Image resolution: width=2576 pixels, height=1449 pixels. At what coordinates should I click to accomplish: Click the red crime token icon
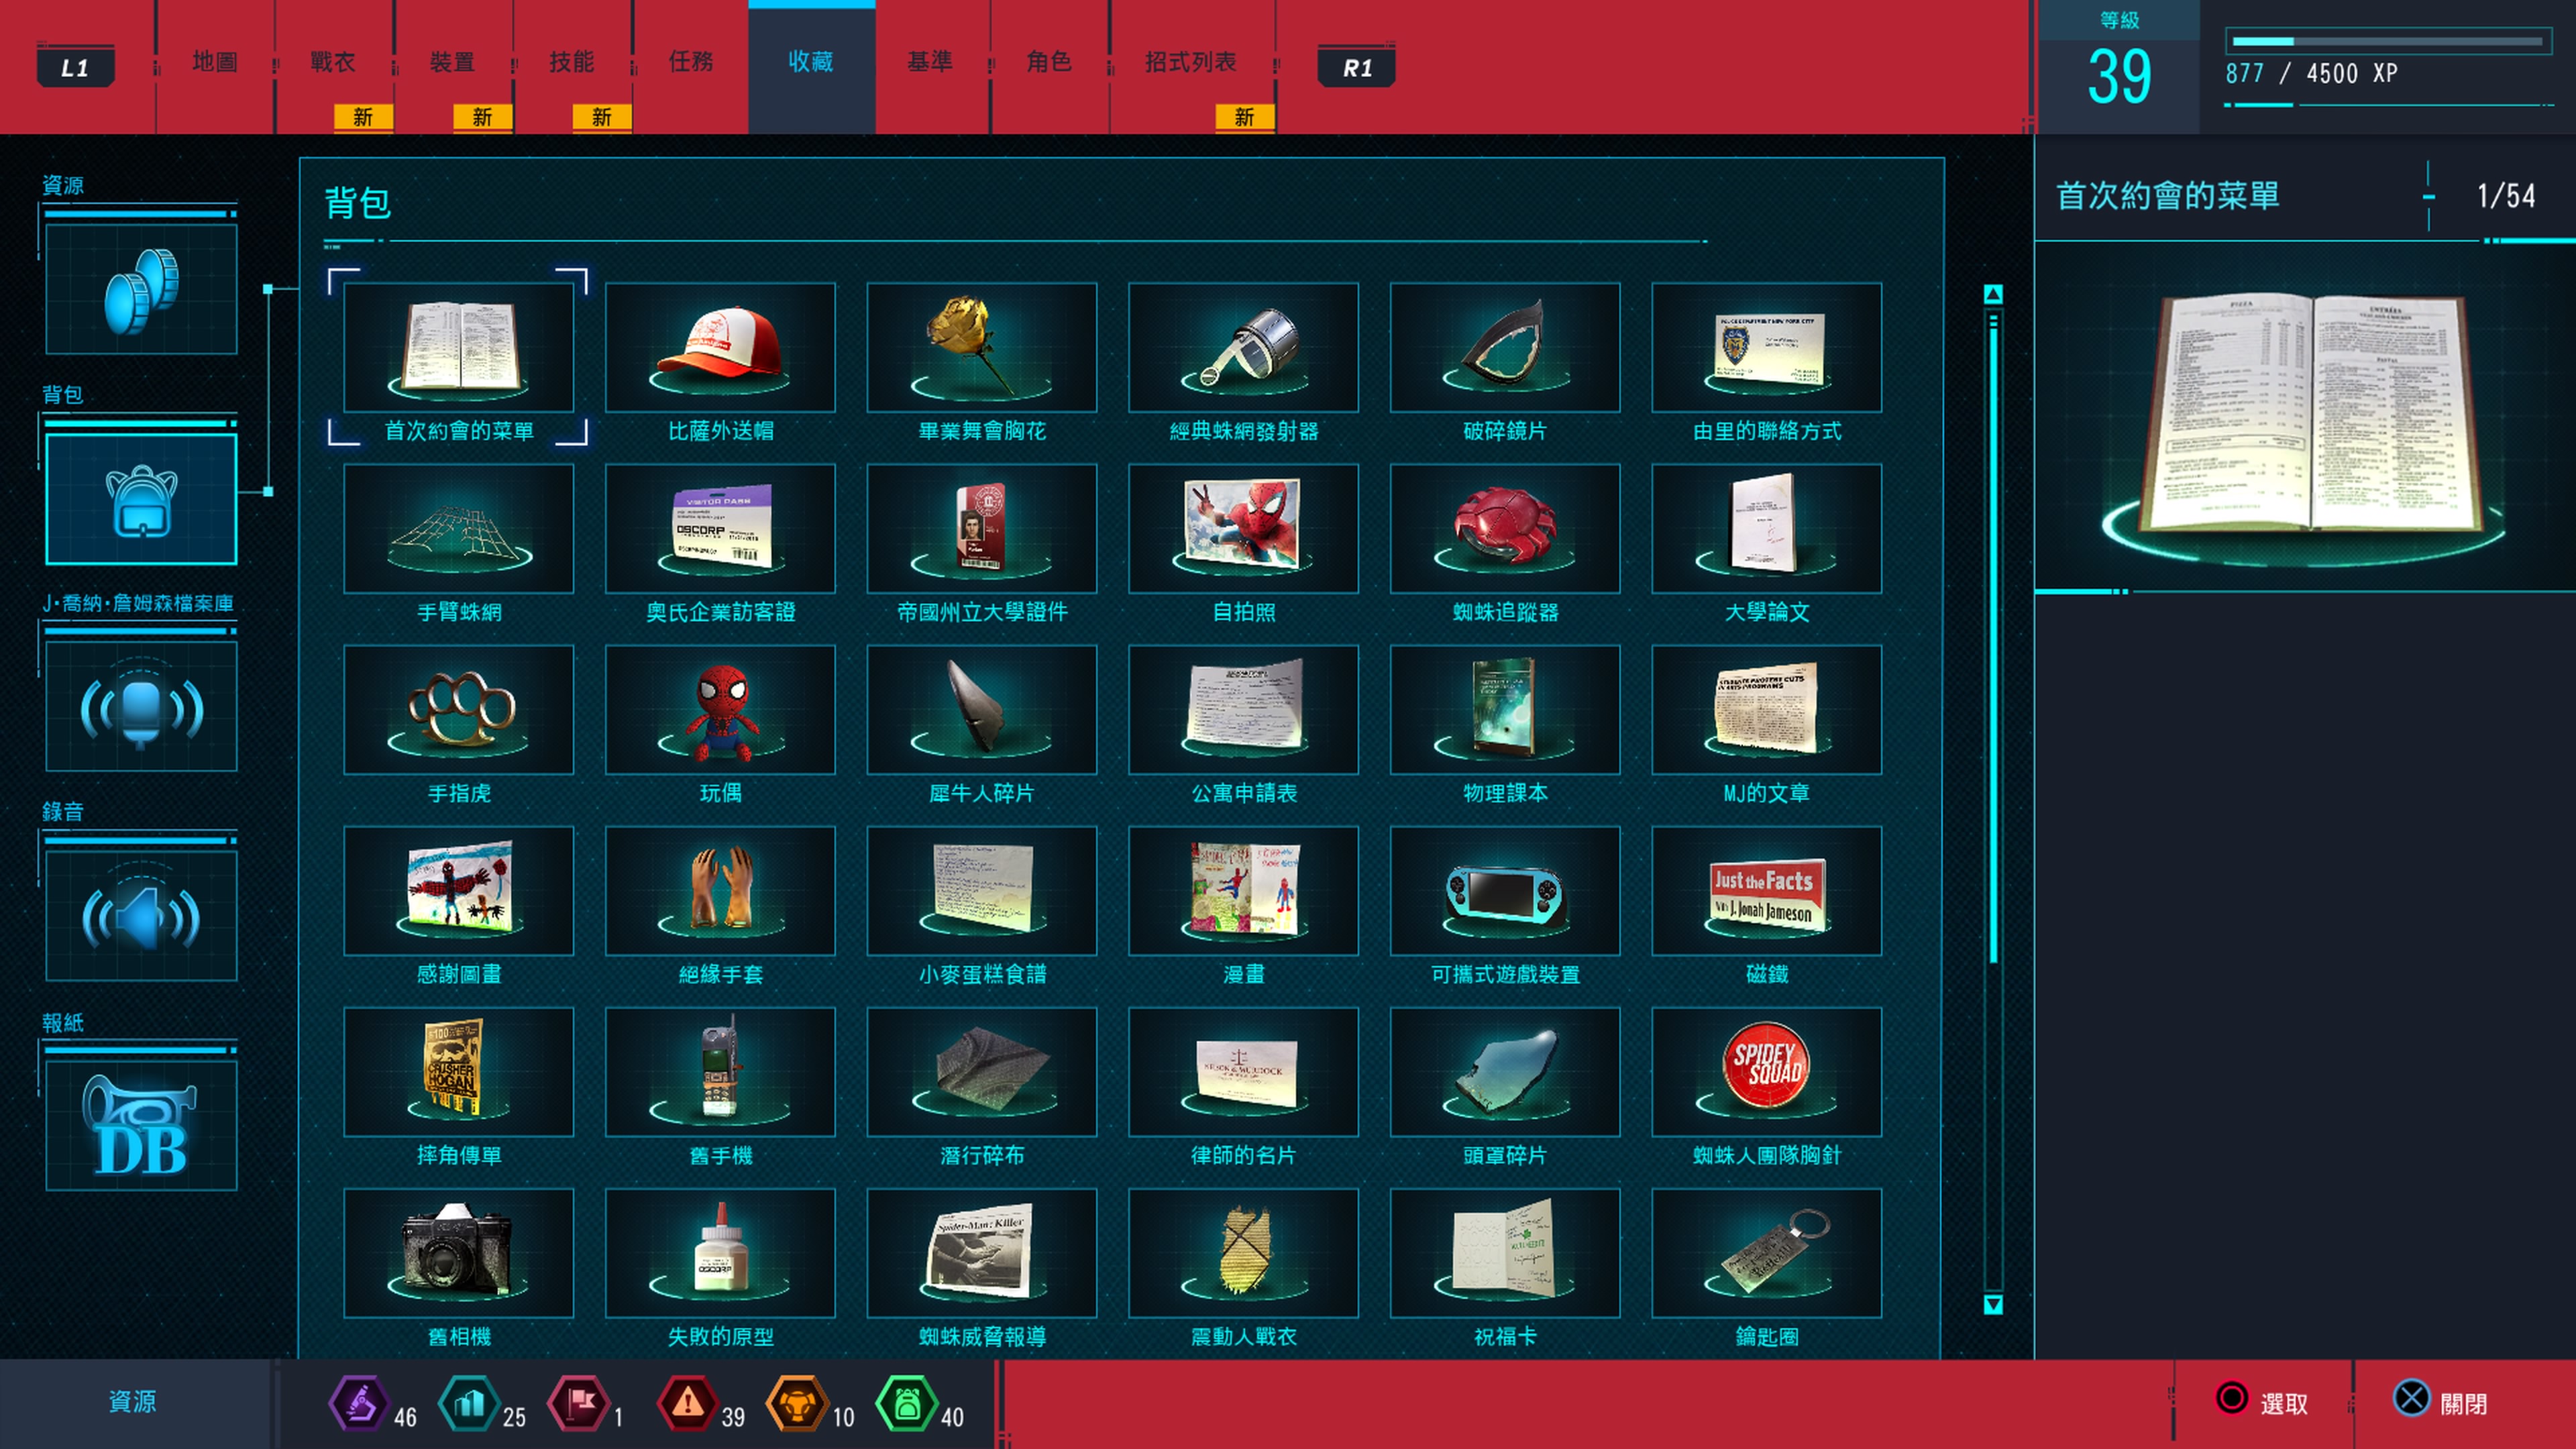click(x=687, y=1403)
